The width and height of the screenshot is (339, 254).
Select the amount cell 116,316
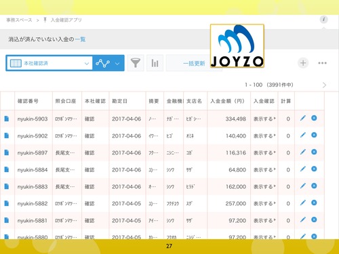(x=236, y=152)
